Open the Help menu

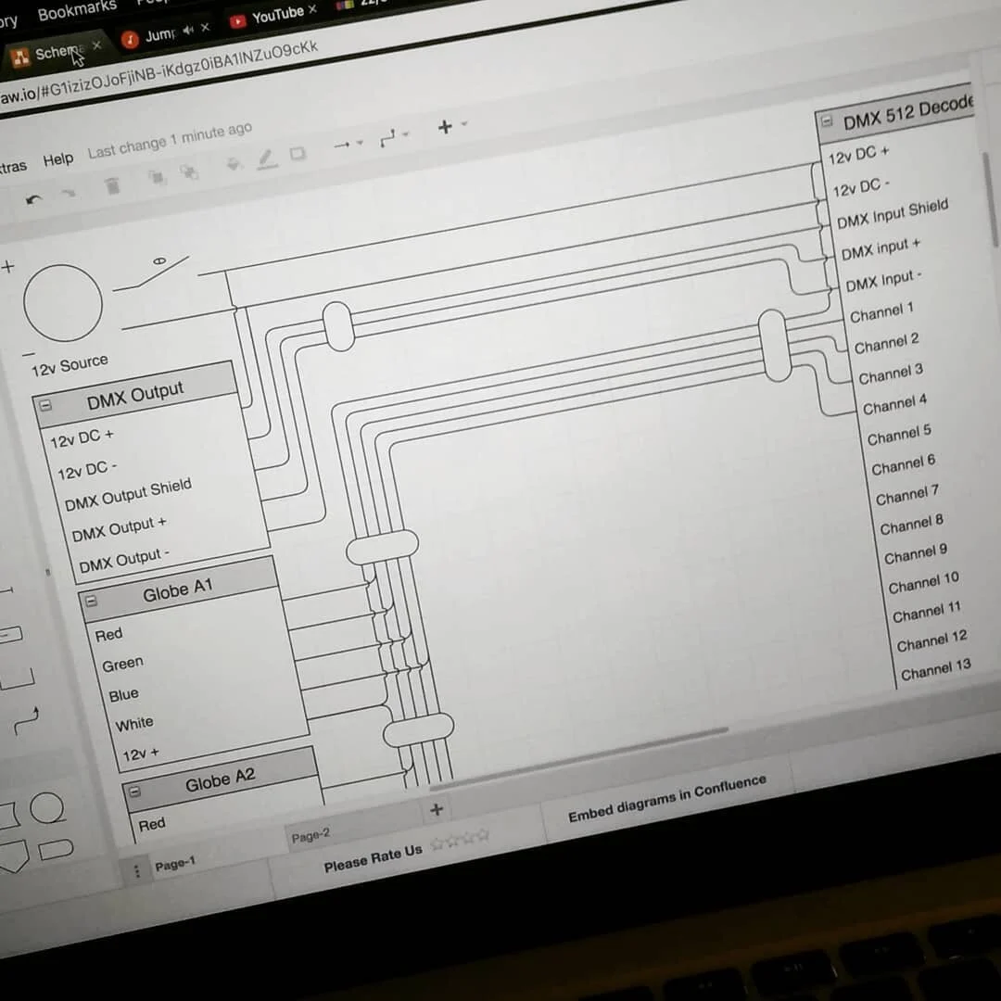coord(59,158)
